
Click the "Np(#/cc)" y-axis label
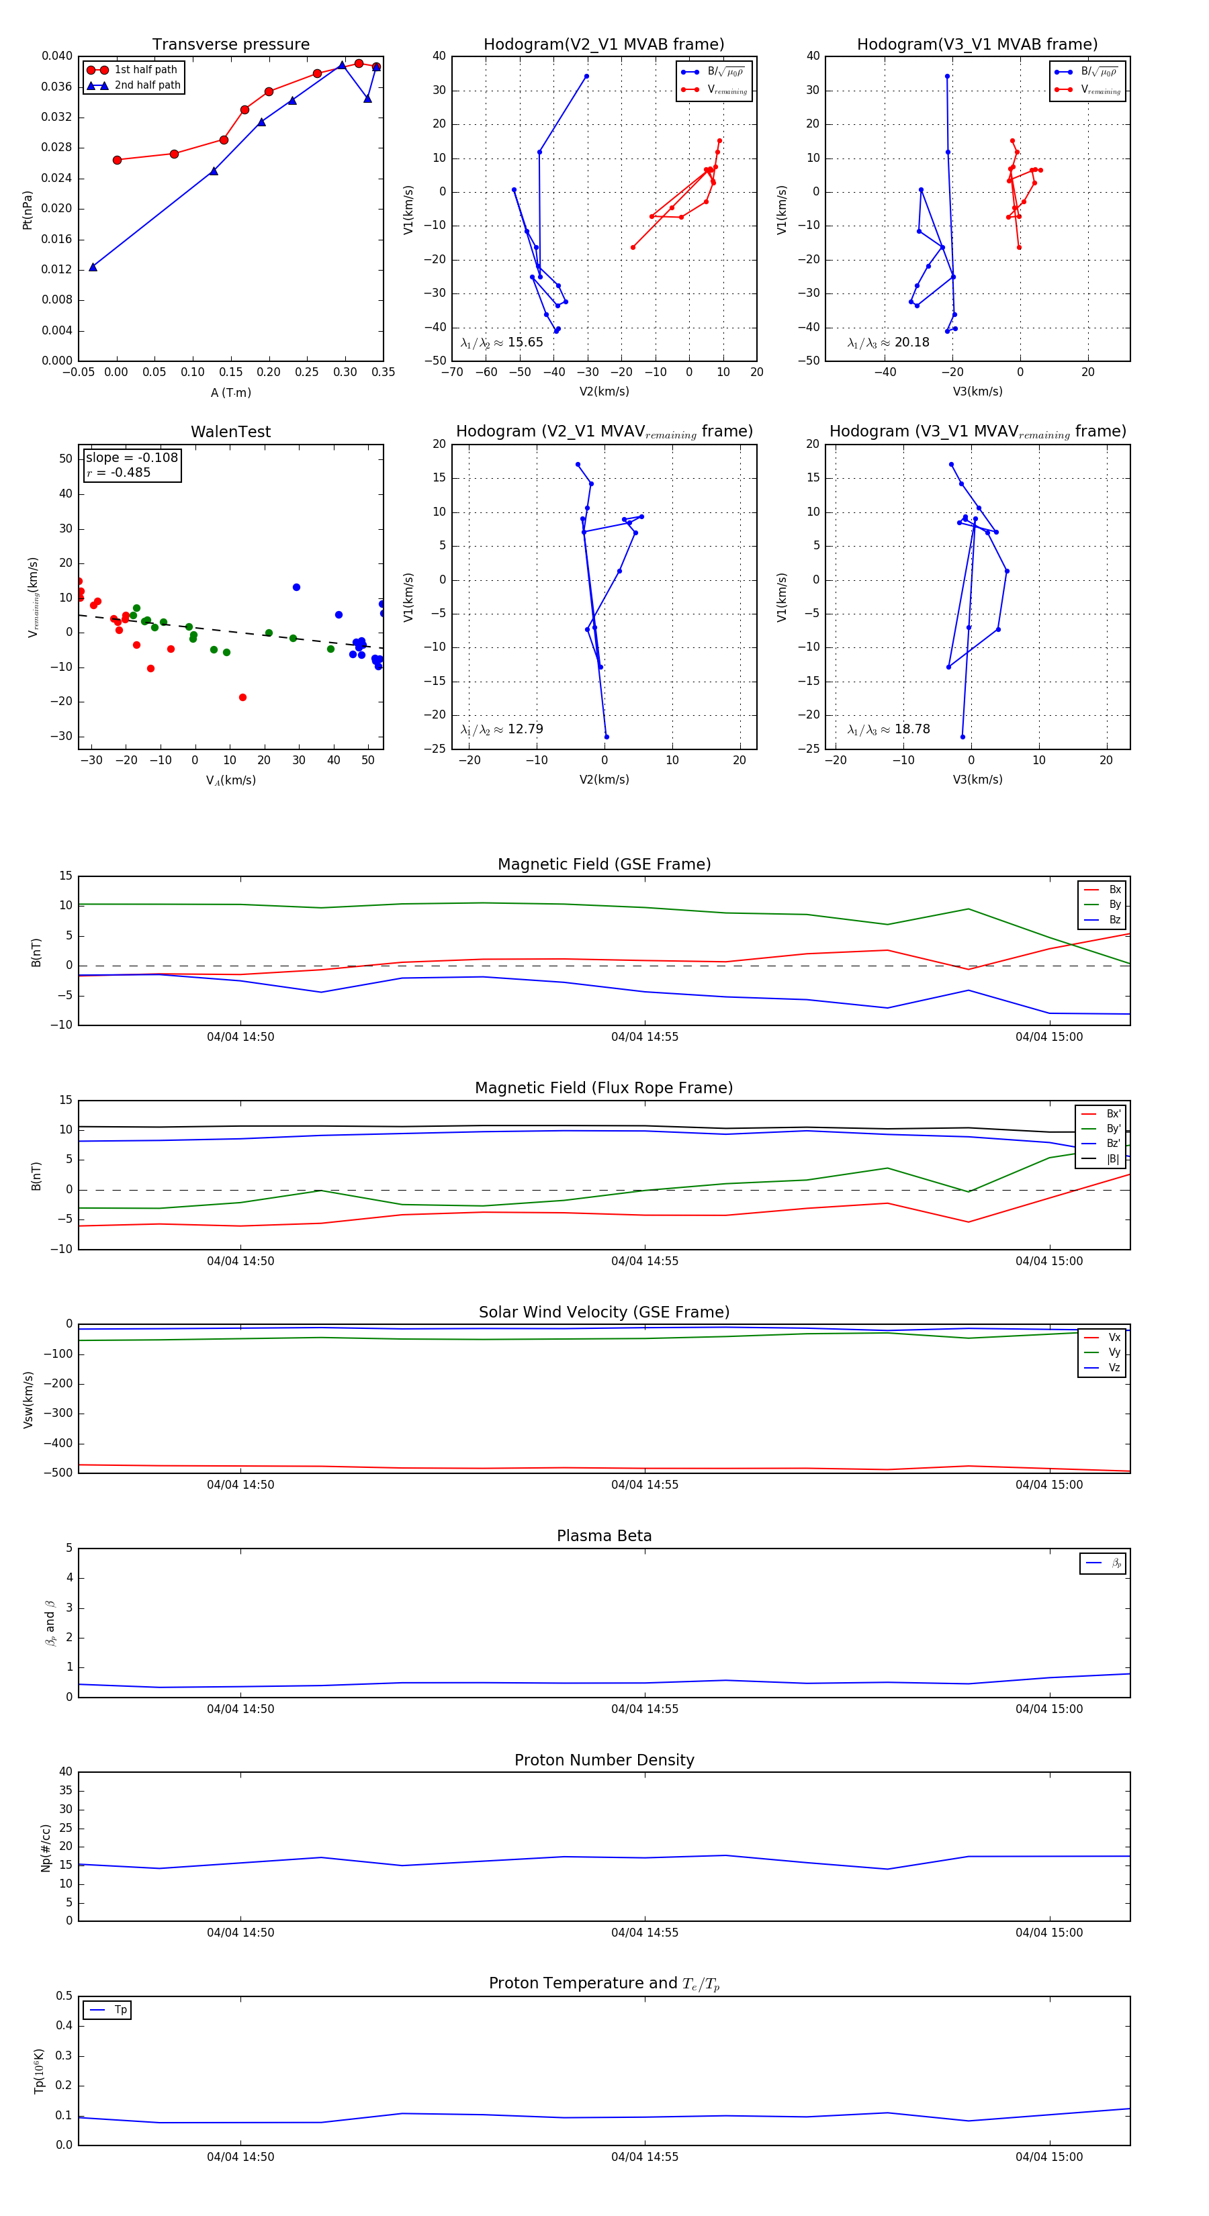point(46,1848)
